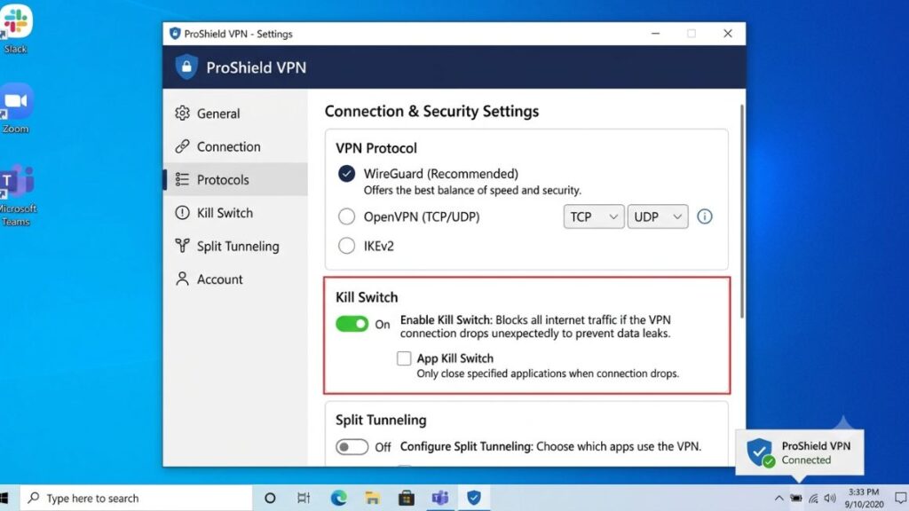Open Task View on the taskbar
909x511 pixels.
304,498
